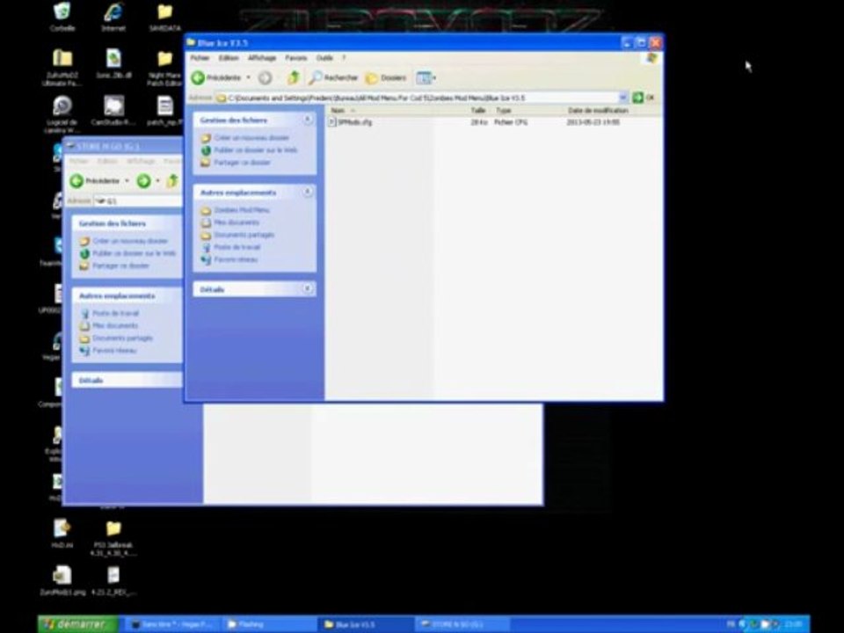The image size is (844, 633).
Task: Open dropdown next to Précédente in STORE N GO window
Action: coord(127,181)
